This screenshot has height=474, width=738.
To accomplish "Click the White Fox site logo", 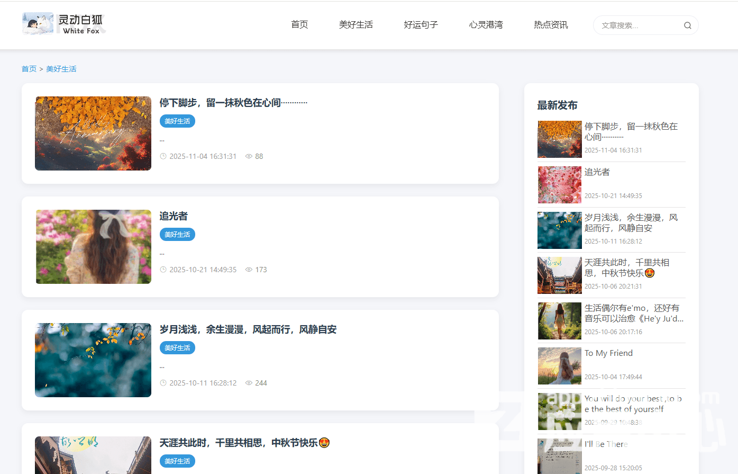I will pyautogui.click(x=63, y=24).
